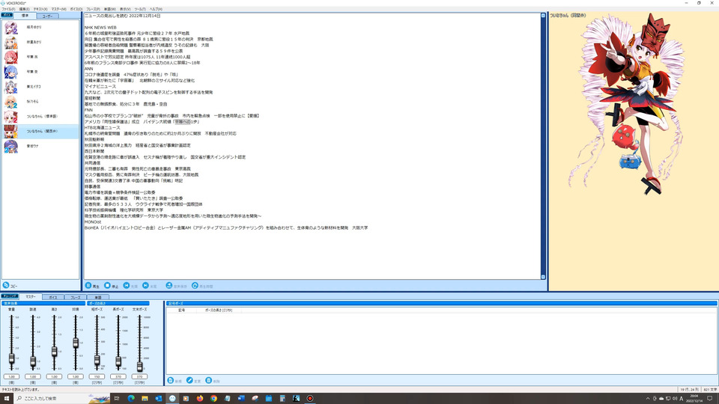
Task: Open the ツール(T) menu
Action: coord(140,9)
